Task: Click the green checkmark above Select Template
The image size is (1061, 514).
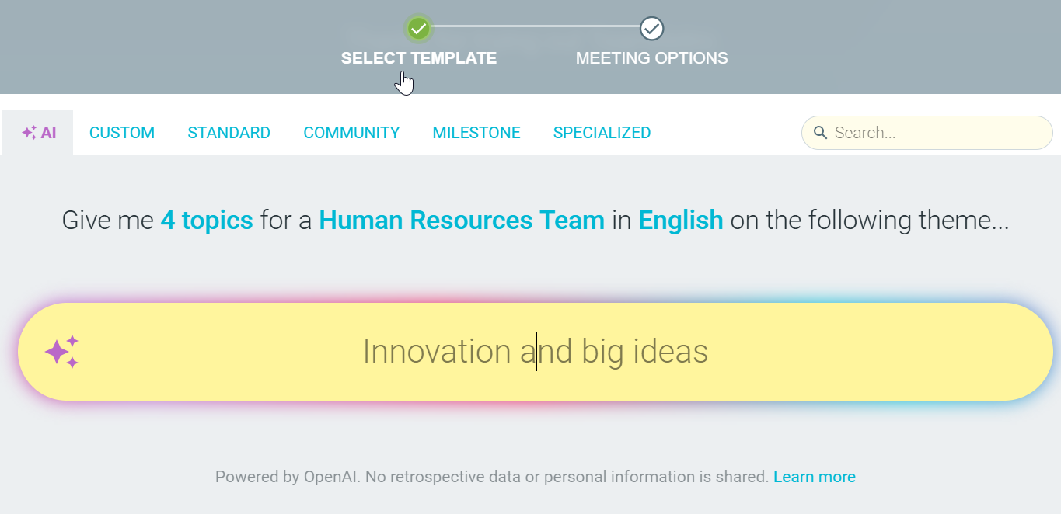Action: (419, 29)
